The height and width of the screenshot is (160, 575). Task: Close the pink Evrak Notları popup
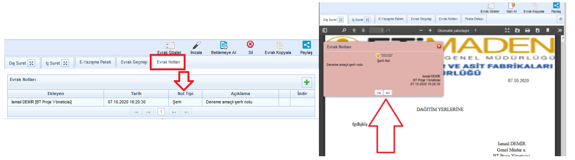439,46
